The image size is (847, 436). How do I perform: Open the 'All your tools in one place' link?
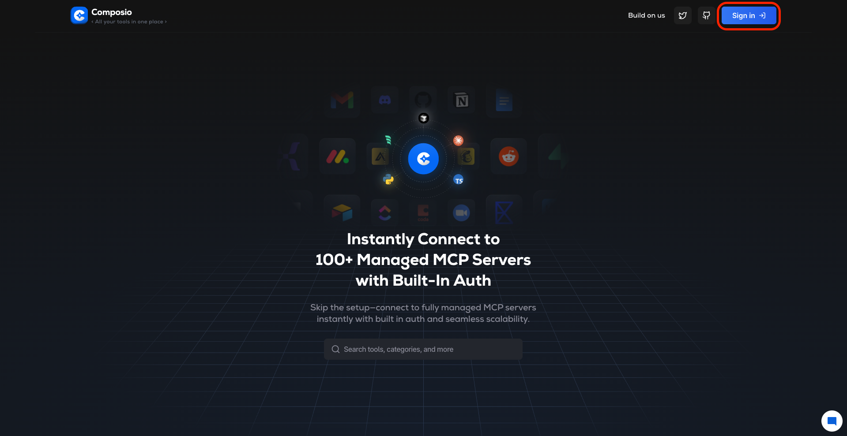point(130,21)
